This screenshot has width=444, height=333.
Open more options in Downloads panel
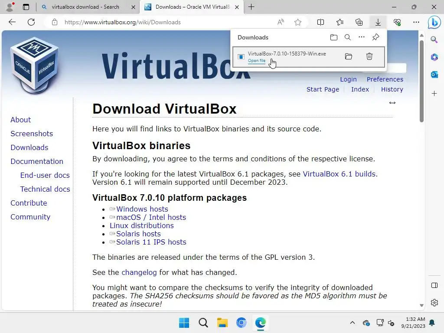click(x=362, y=37)
